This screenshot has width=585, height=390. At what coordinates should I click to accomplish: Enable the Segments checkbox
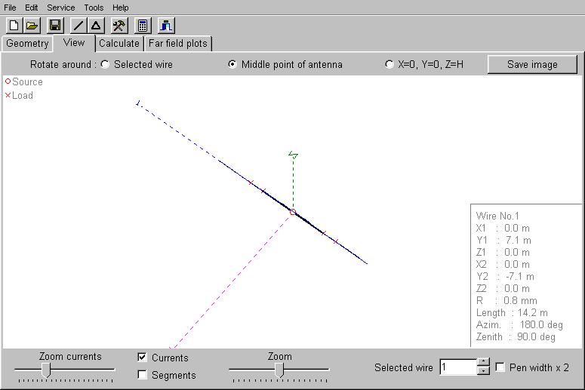pos(142,375)
